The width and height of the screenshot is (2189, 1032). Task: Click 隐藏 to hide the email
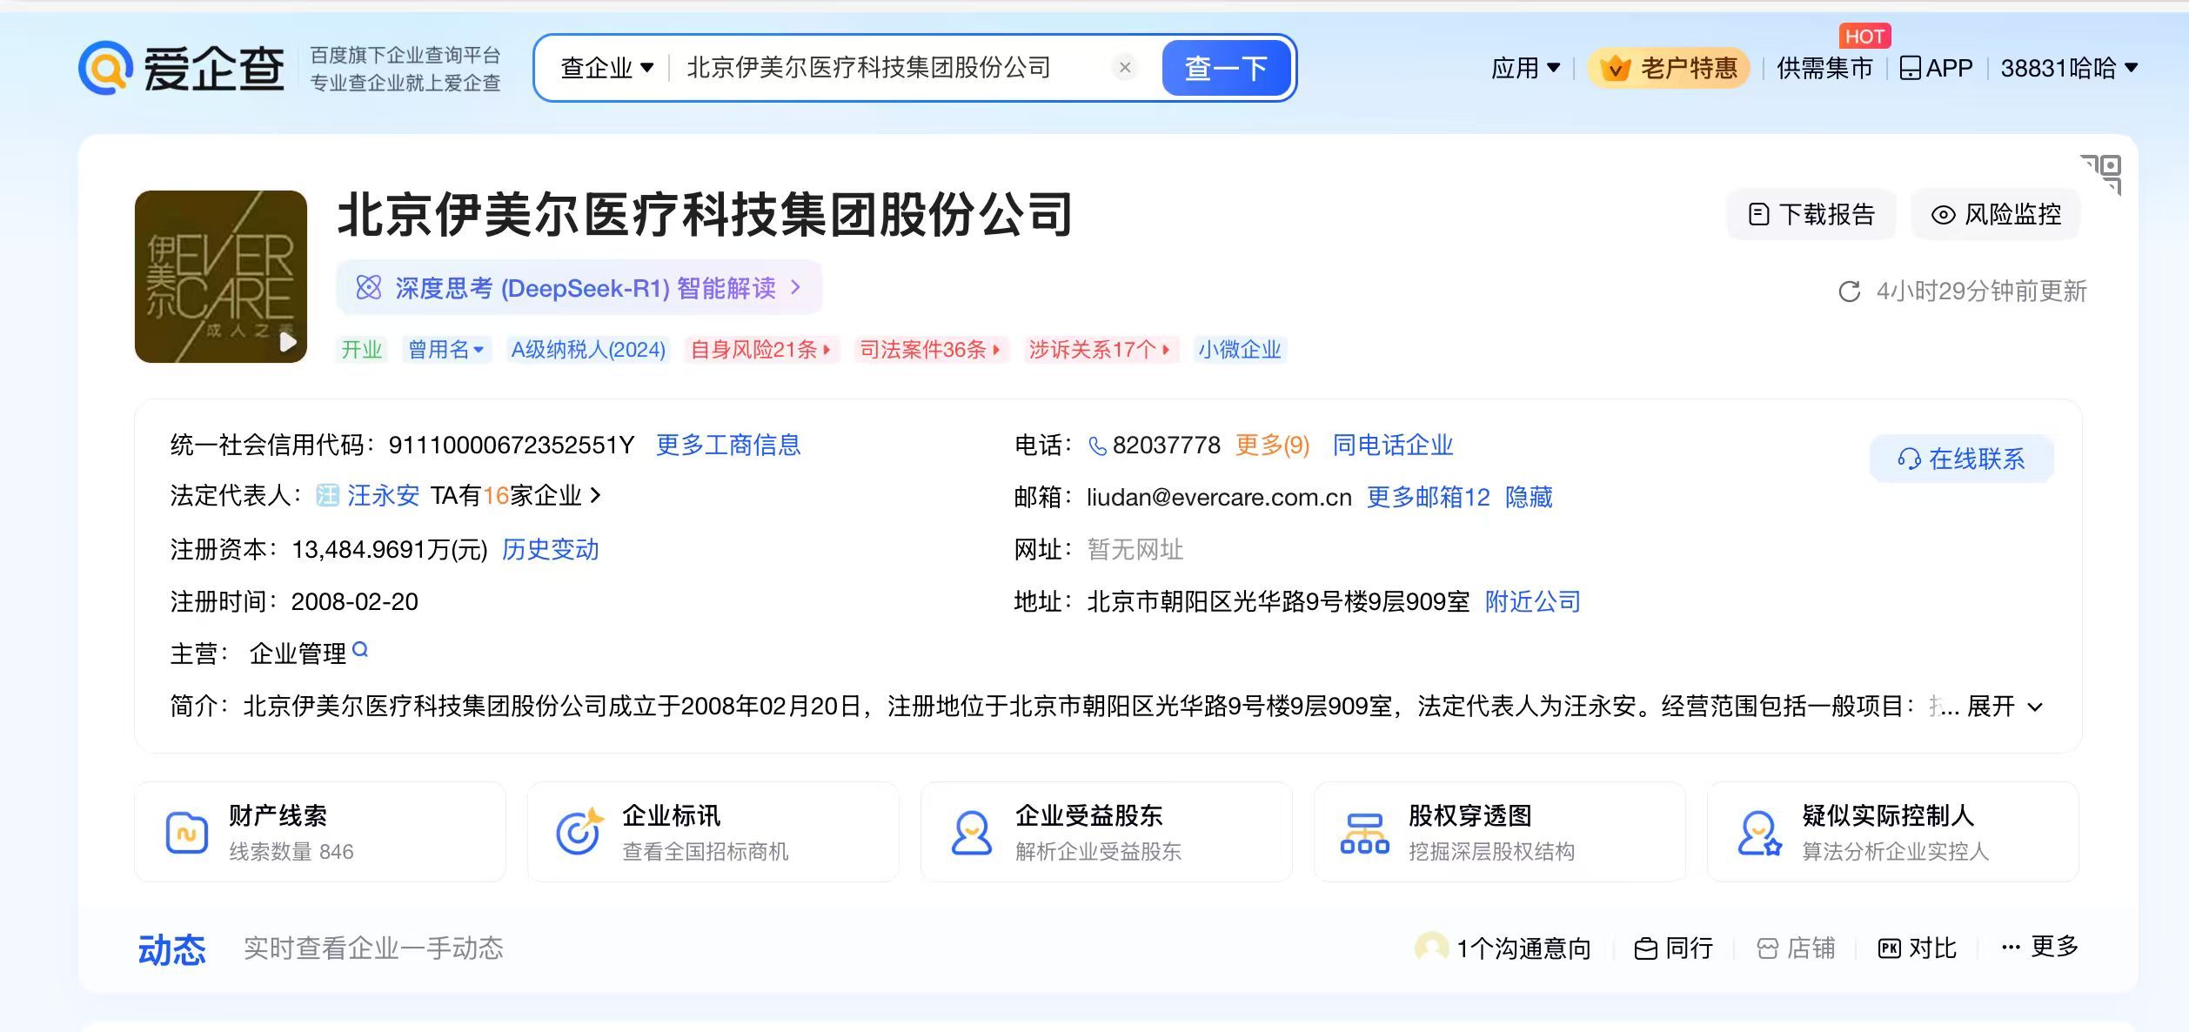pyautogui.click(x=1528, y=497)
